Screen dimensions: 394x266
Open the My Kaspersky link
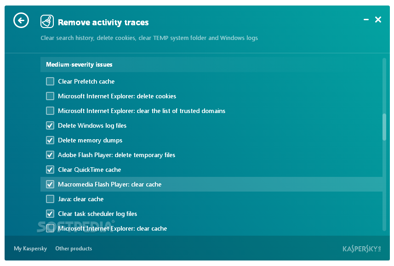click(x=30, y=249)
